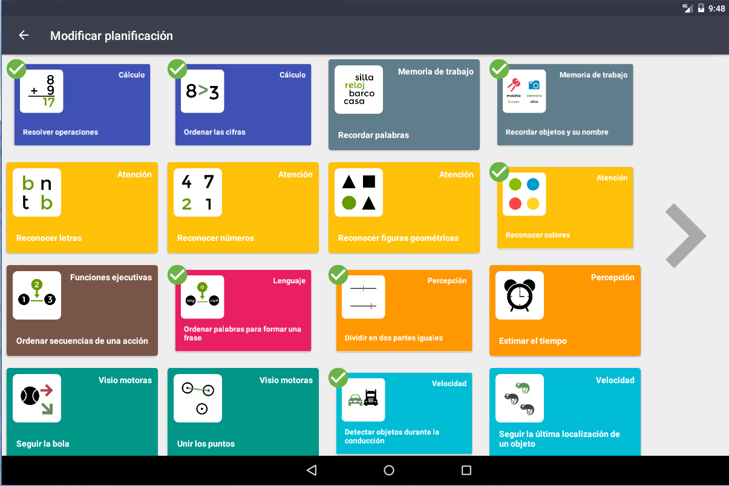Click the tennis ball Seguir la bola icon

pos(36,398)
